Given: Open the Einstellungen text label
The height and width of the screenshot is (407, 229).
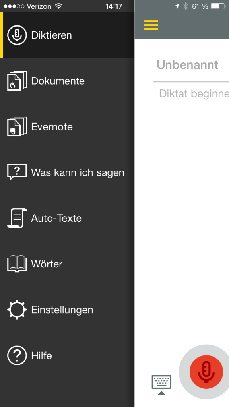Looking at the screenshot, I should click(62, 310).
